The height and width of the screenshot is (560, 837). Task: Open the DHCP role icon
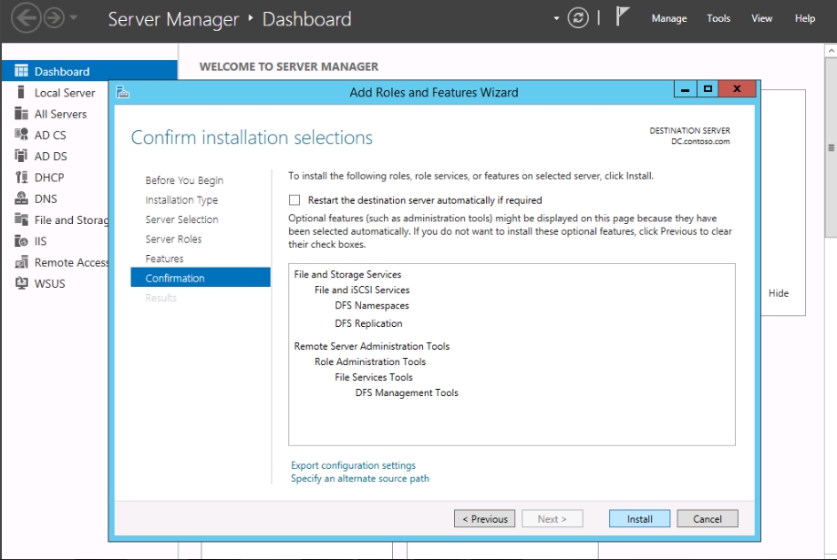pos(21,178)
